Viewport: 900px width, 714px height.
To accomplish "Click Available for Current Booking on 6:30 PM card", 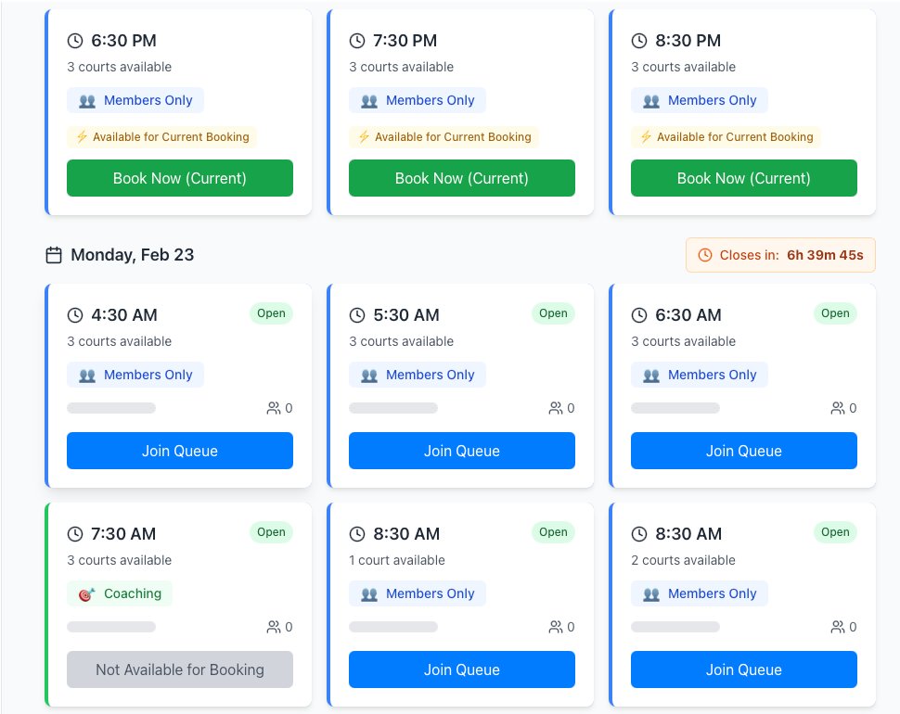I will [x=162, y=135].
